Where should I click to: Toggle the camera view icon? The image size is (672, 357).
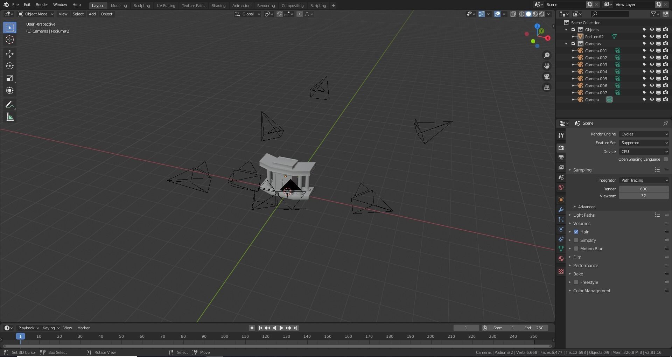pyautogui.click(x=547, y=77)
